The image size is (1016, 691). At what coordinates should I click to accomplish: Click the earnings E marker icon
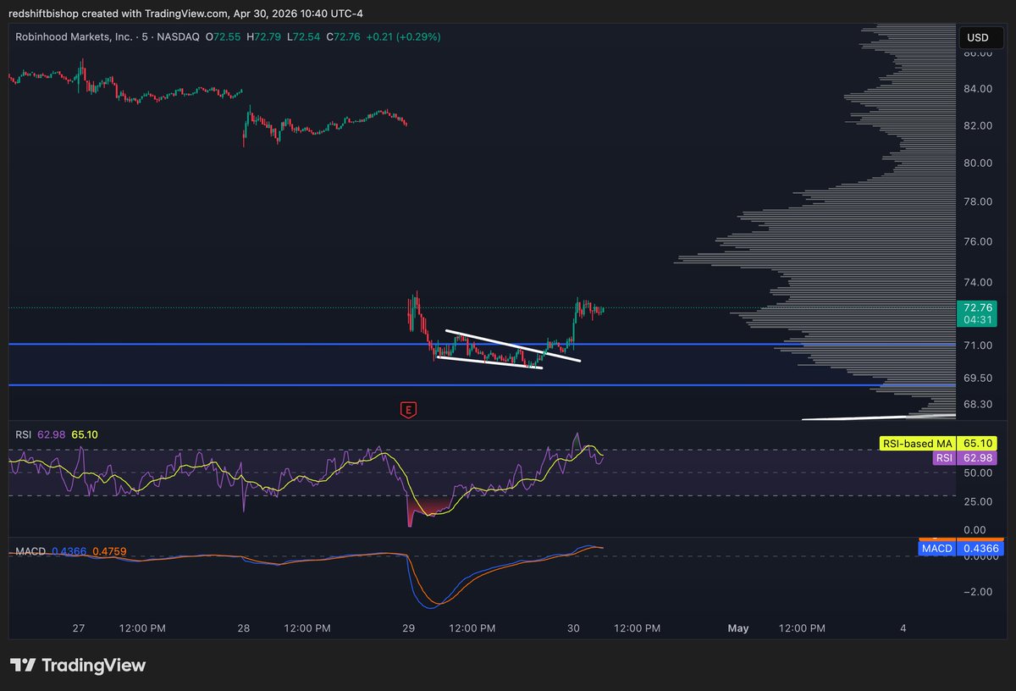pos(409,410)
